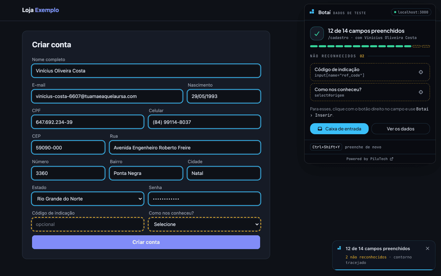The height and width of the screenshot is (276, 441).
Task: Open the Powered by PiluTech link
Action: 370,159
